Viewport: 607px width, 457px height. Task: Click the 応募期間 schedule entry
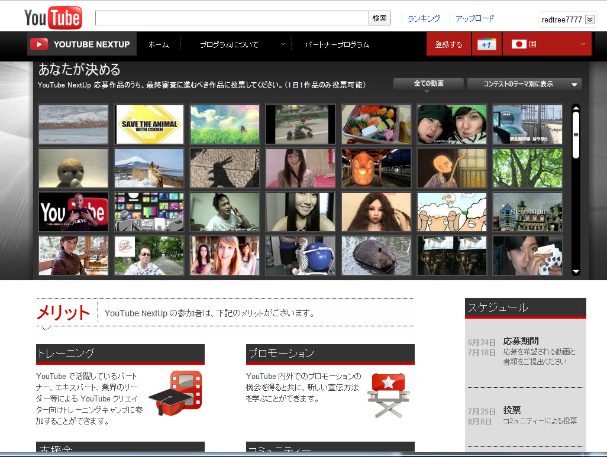coord(521,341)
